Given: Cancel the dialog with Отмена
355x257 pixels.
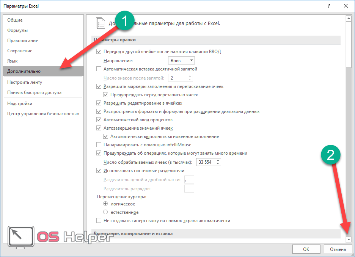Looking at the screenshot, I should 338,249.
